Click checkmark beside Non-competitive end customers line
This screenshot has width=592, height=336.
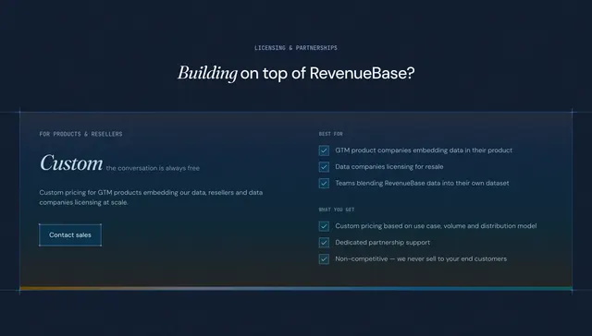324,259
